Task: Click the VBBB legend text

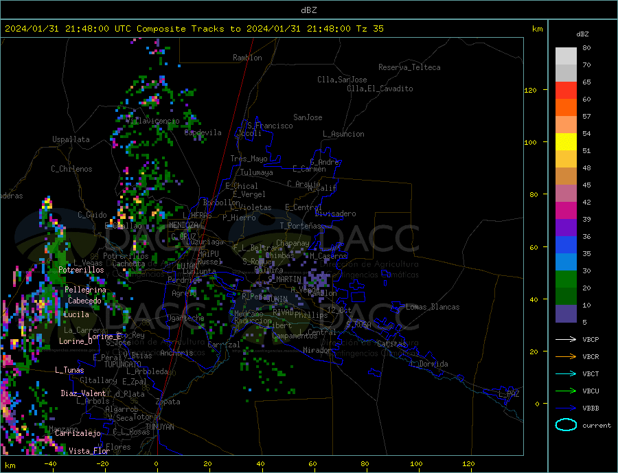Action: (591, 408)
